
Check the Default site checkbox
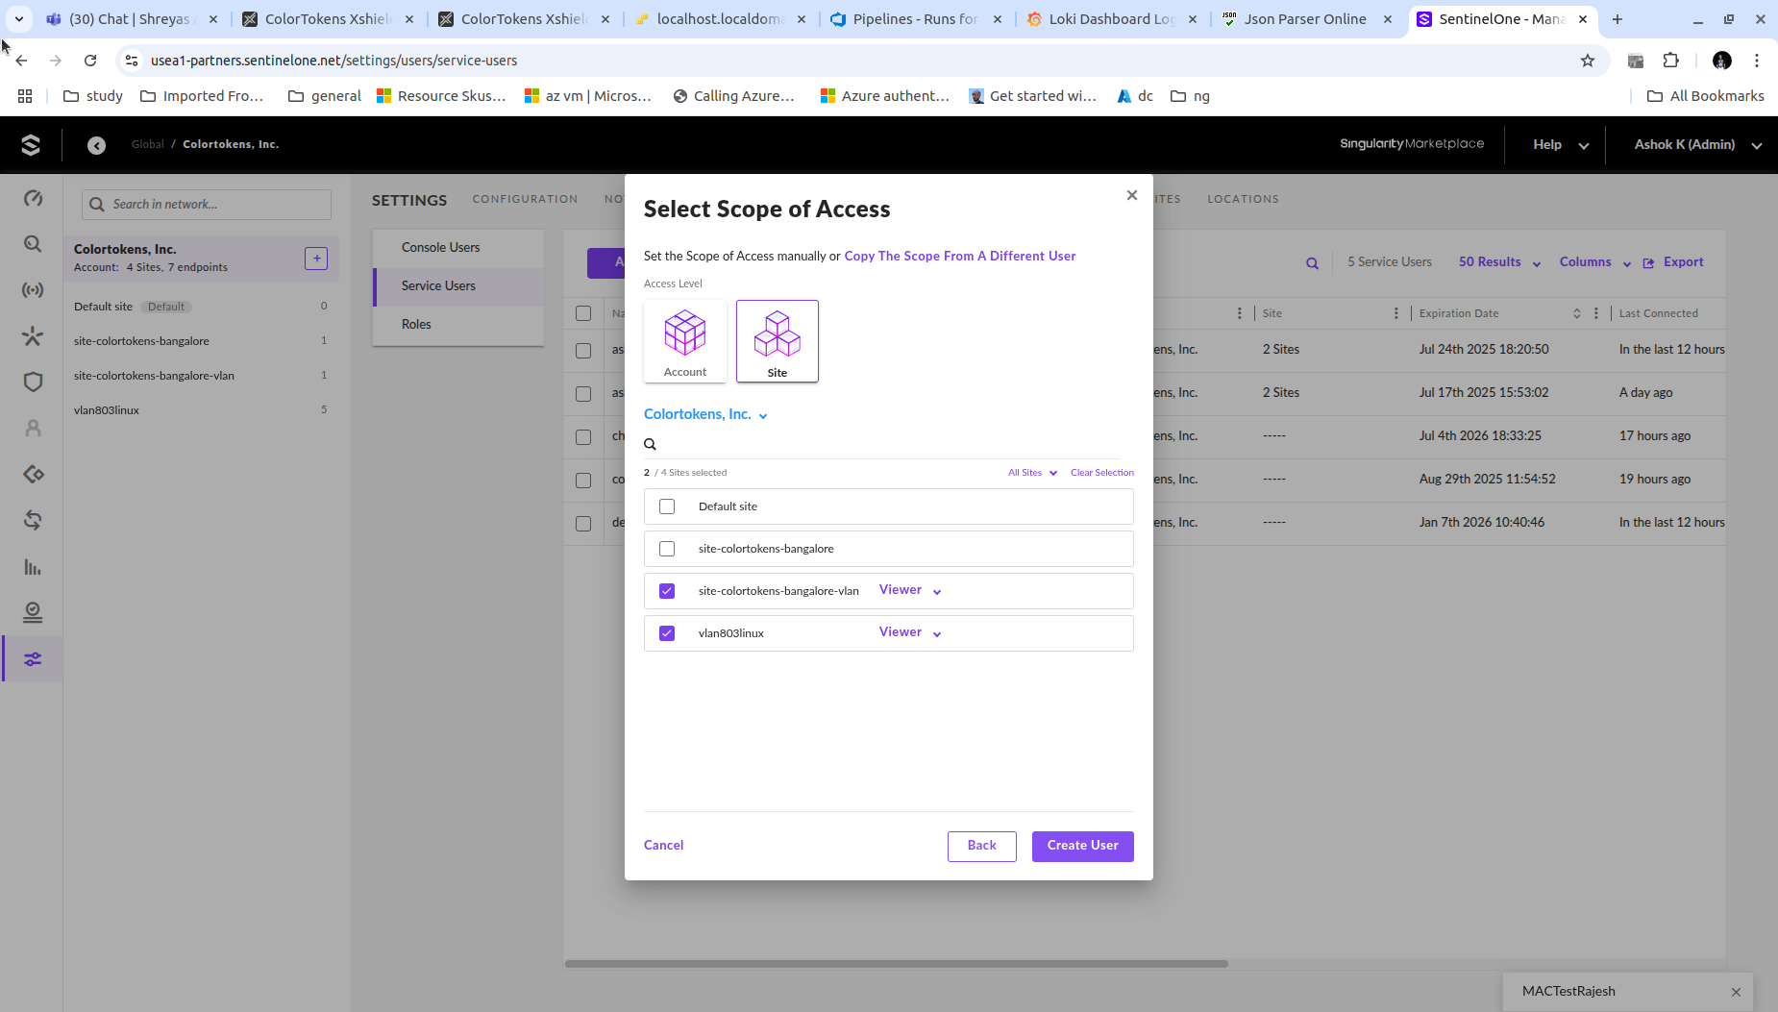[667, 506]
